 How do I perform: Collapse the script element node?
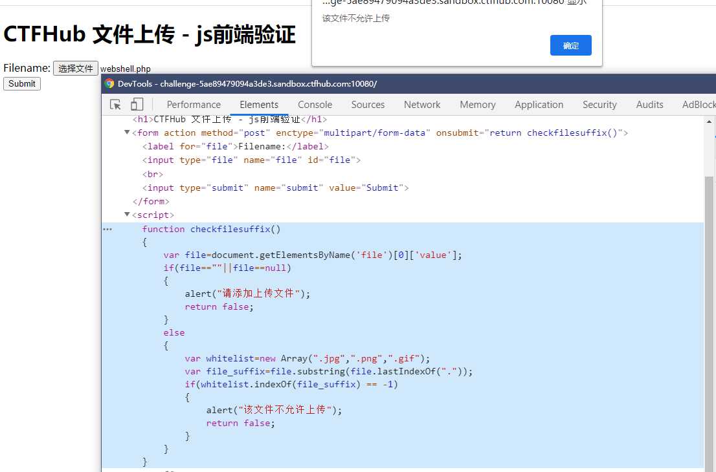tap(127, 214)
